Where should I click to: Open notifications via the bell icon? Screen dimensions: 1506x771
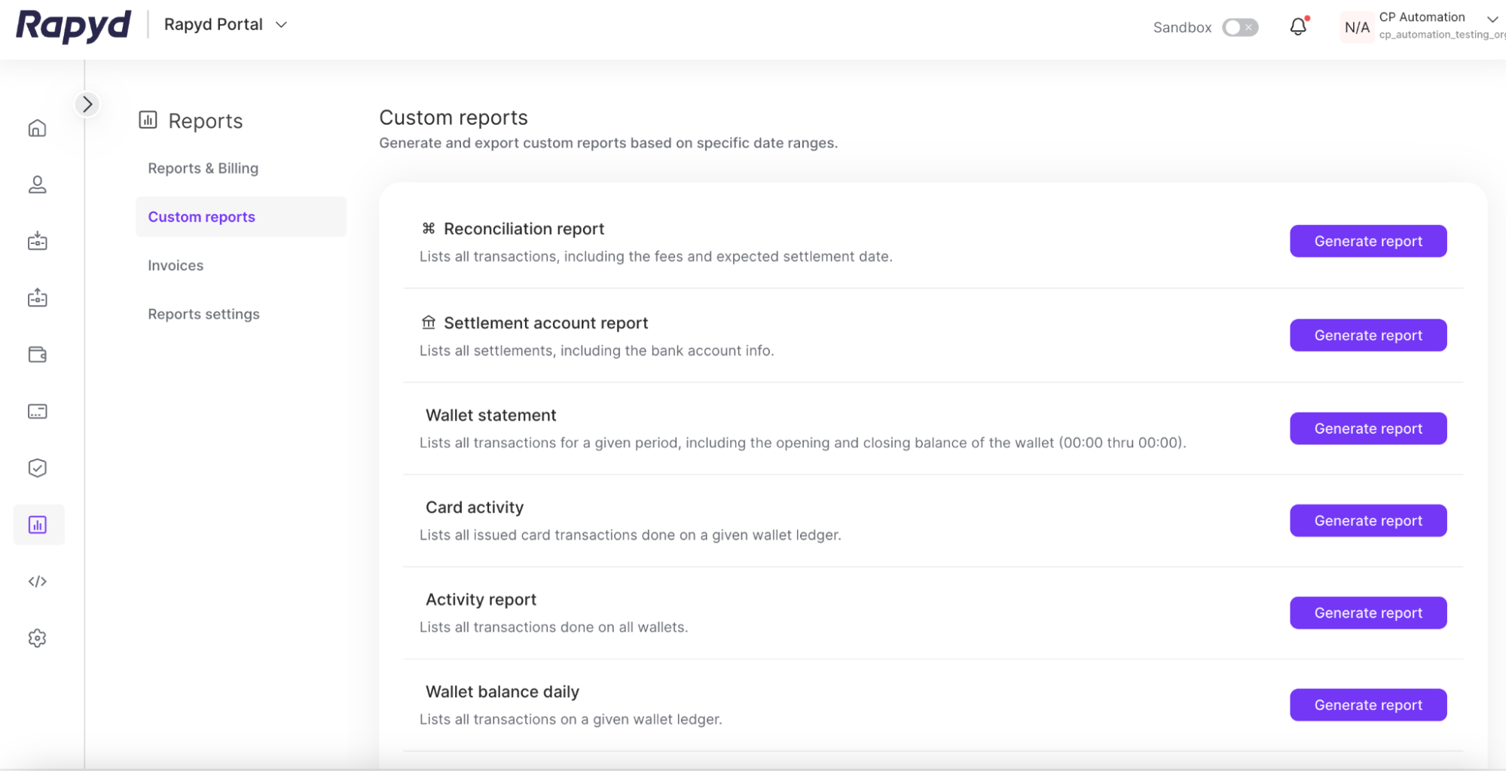1298,26
